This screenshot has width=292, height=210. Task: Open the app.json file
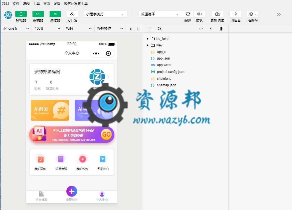[163, 58]
